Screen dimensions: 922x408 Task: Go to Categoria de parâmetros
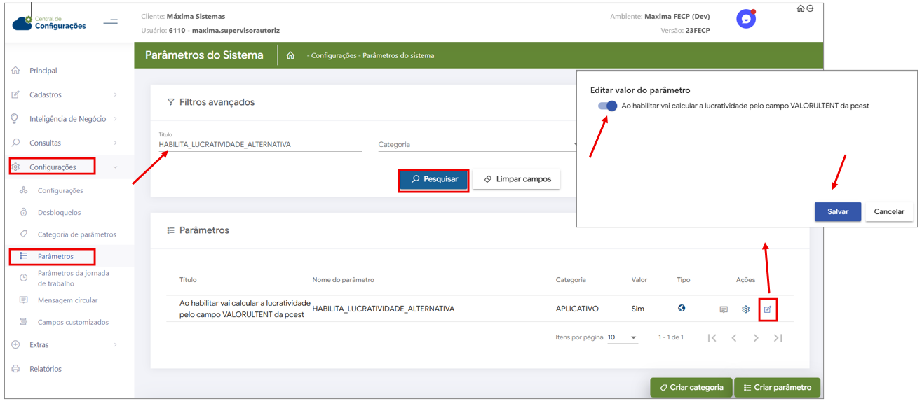[76, 234]
